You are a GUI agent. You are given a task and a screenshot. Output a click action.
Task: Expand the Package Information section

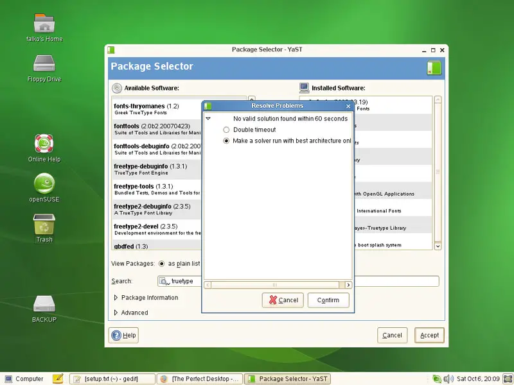(116, 298)
